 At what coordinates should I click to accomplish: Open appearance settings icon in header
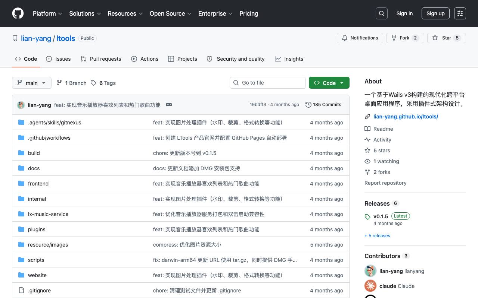[x=460, y=13]
